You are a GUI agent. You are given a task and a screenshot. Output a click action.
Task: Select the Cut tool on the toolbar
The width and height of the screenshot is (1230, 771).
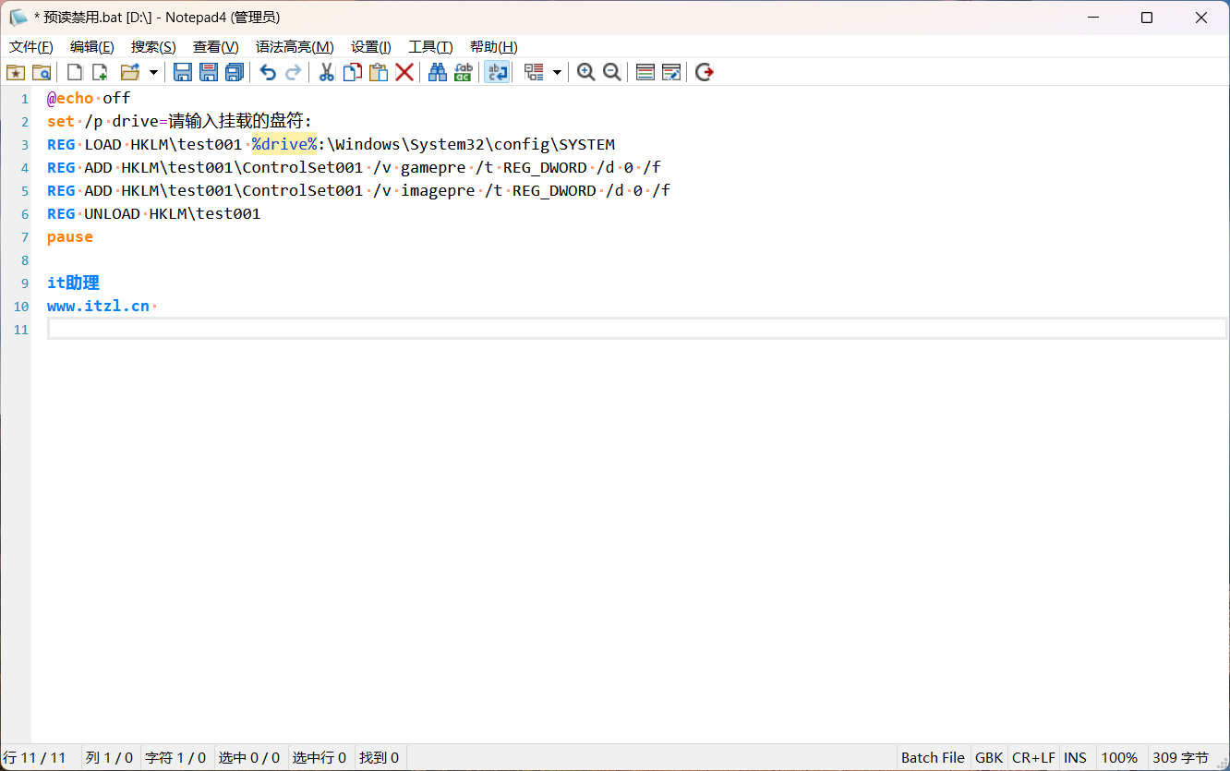(326, 71)
